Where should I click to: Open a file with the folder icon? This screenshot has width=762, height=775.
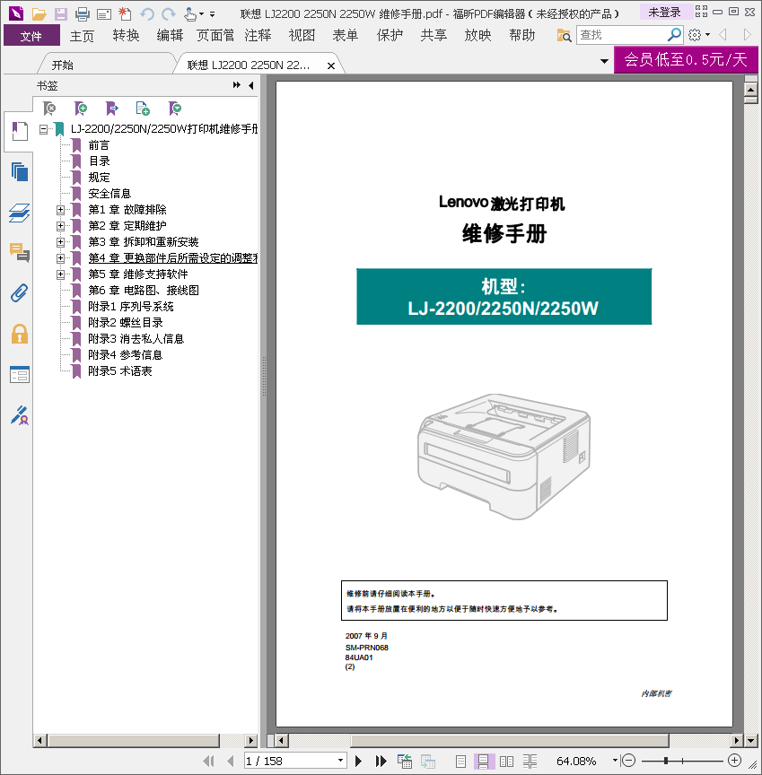(x=39, y=13)
